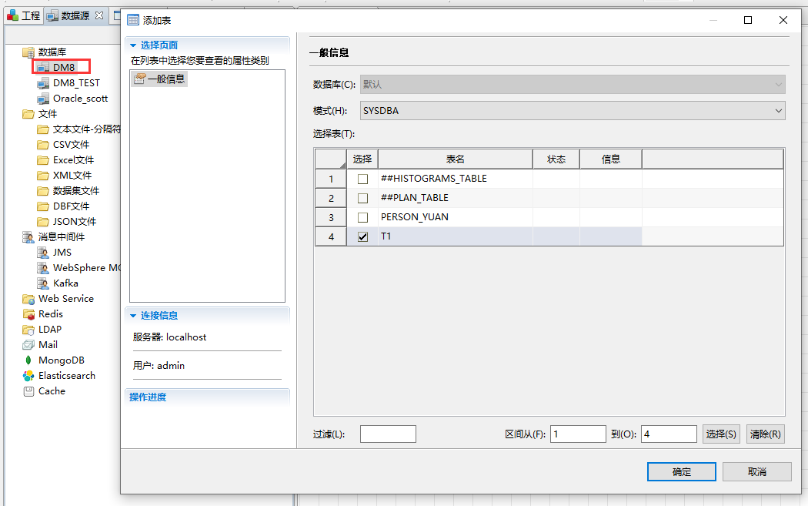The width and height of the screenshot is (808, 506).
Task: Click the 信息 column header
Action: click(611, 159)
